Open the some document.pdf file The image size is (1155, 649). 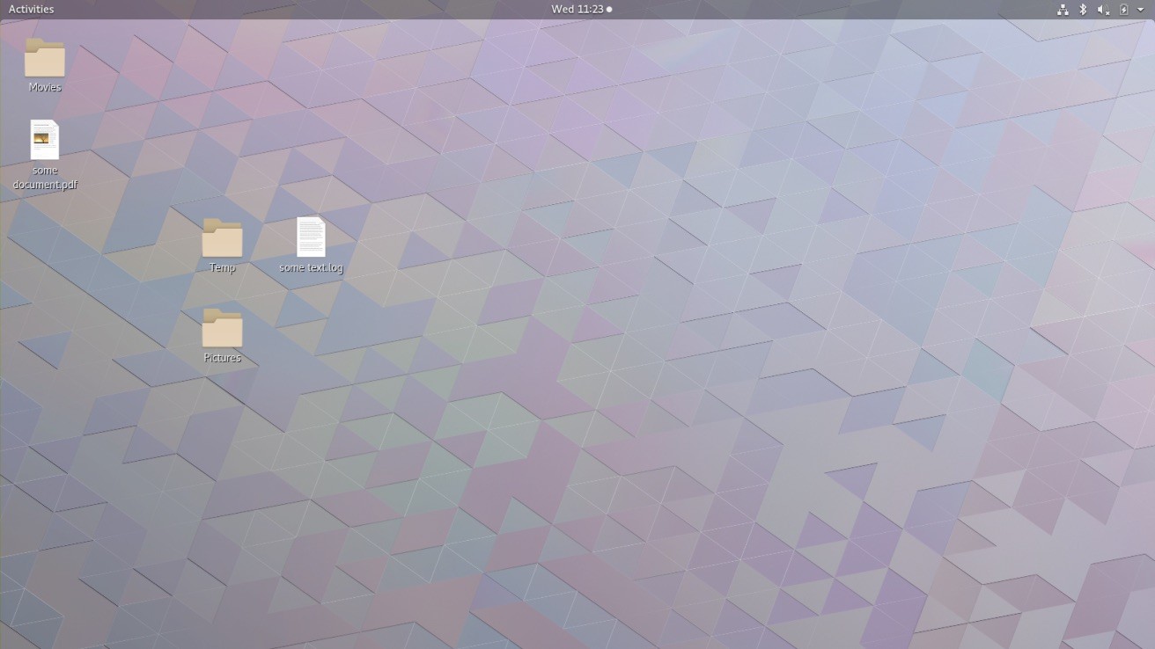(x=44, y=141)
